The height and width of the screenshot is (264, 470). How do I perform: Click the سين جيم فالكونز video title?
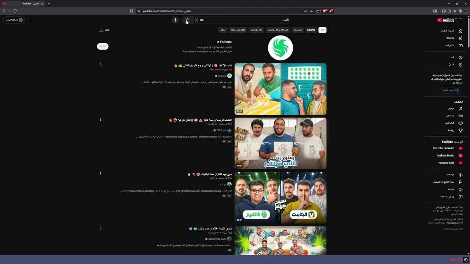(x=210, y=174)
